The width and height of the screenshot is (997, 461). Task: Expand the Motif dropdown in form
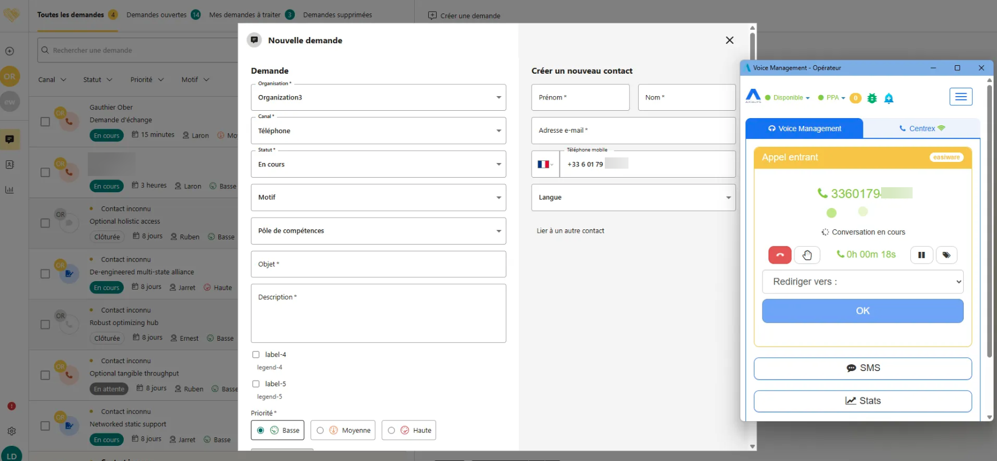[378, 197]
